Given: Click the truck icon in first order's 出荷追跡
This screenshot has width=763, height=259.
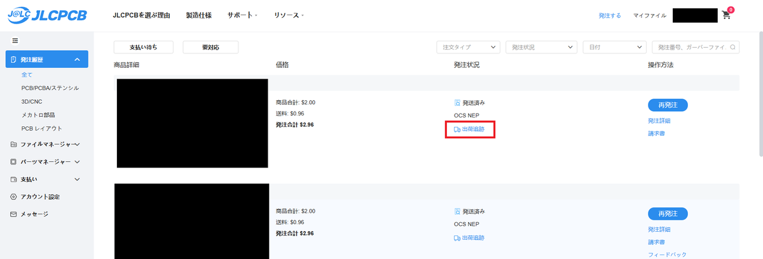Looking at the screenshot, I should coord(457,129).
